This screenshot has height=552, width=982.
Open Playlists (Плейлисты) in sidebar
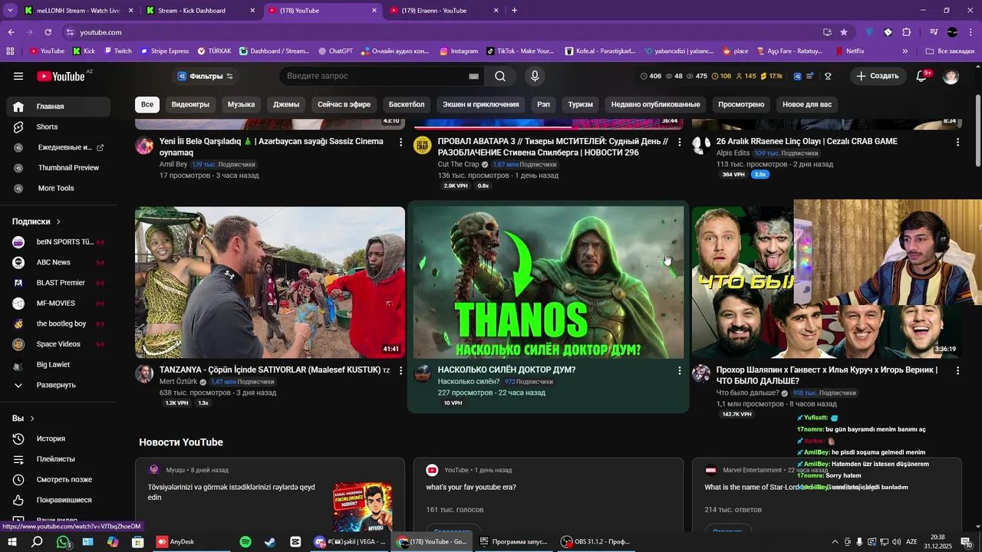58,459
